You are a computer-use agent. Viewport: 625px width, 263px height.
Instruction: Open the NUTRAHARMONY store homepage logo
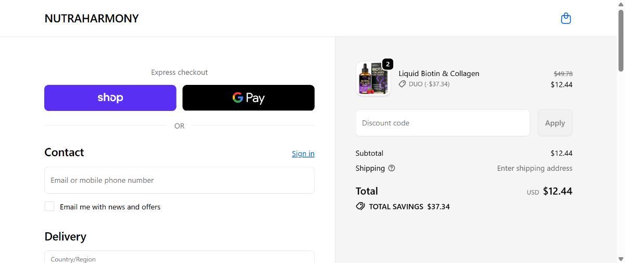pyautogui.click(x=92, y=19)
